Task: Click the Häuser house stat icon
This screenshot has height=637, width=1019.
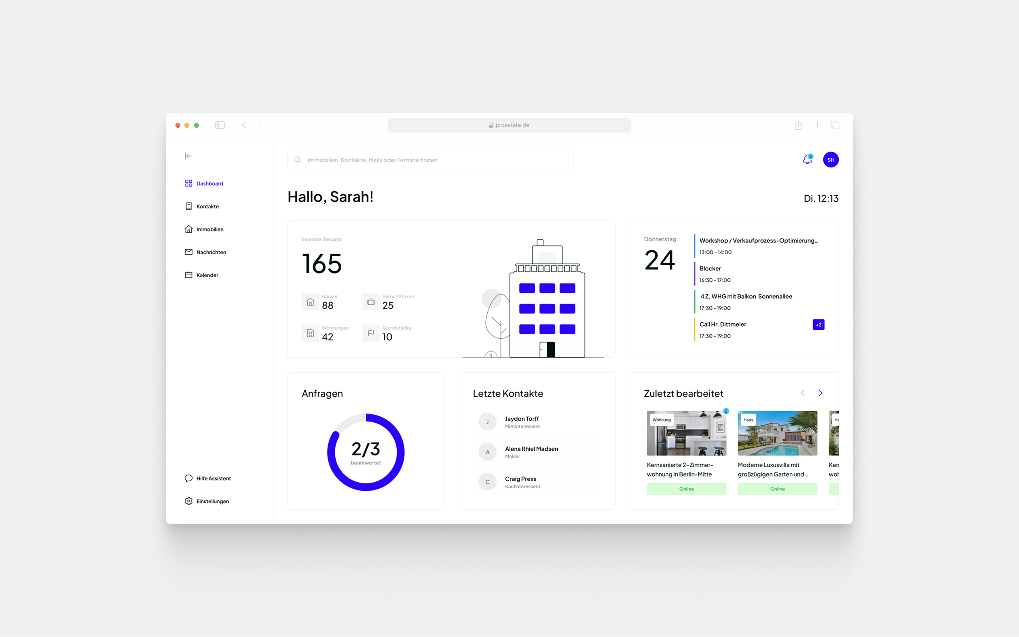Action: click(x=310, y=302)
